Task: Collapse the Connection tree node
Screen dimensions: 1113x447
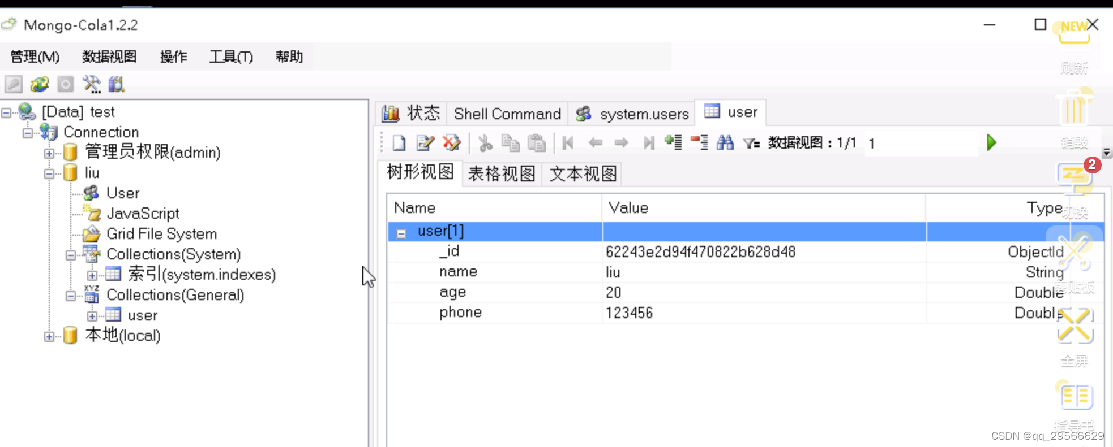Action: point(28,133)
